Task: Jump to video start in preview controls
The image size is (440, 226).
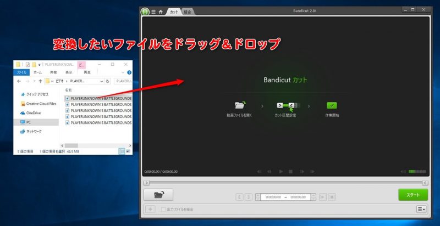Action: coord(260,172)
